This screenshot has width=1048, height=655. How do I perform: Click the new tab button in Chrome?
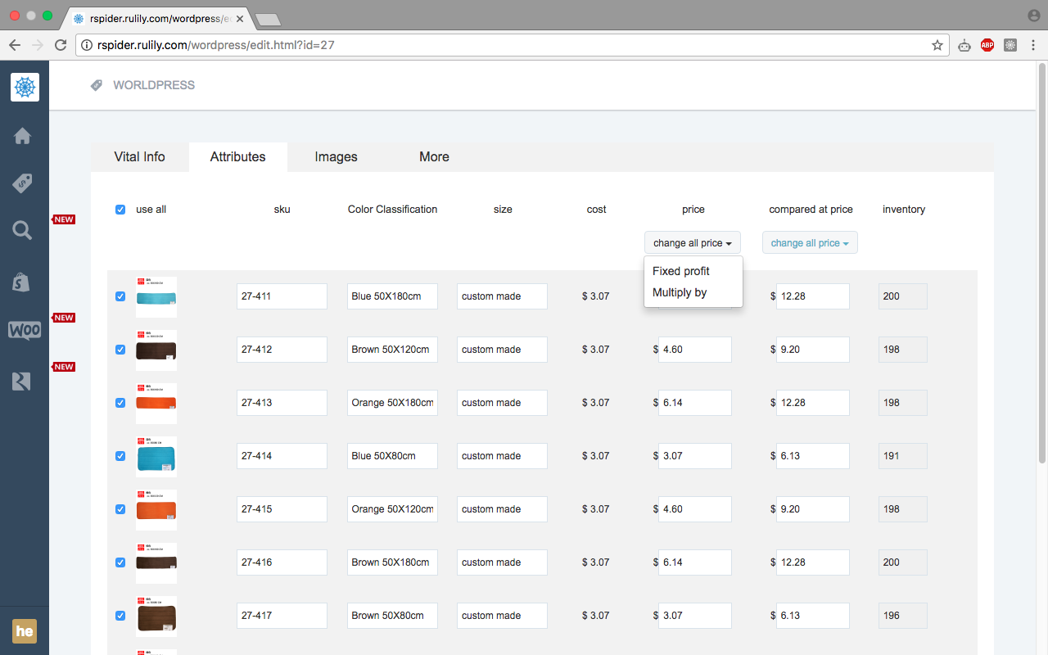click(x=268, y=19)
